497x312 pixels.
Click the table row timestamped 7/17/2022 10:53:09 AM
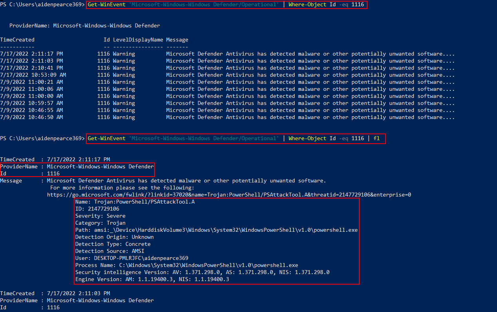coord(228,75)
